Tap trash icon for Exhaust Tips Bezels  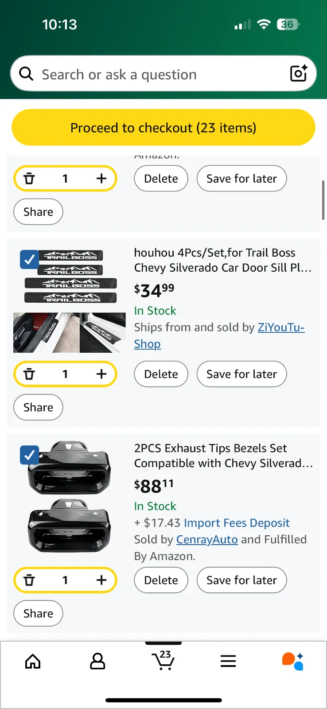point(29,580)
